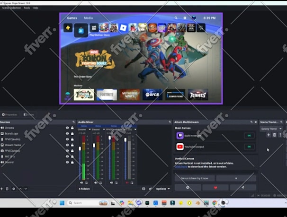This screenshot has width=287, height=217.
Task: Dismiss the Nexus notice with X button
Action: [236, 178]
